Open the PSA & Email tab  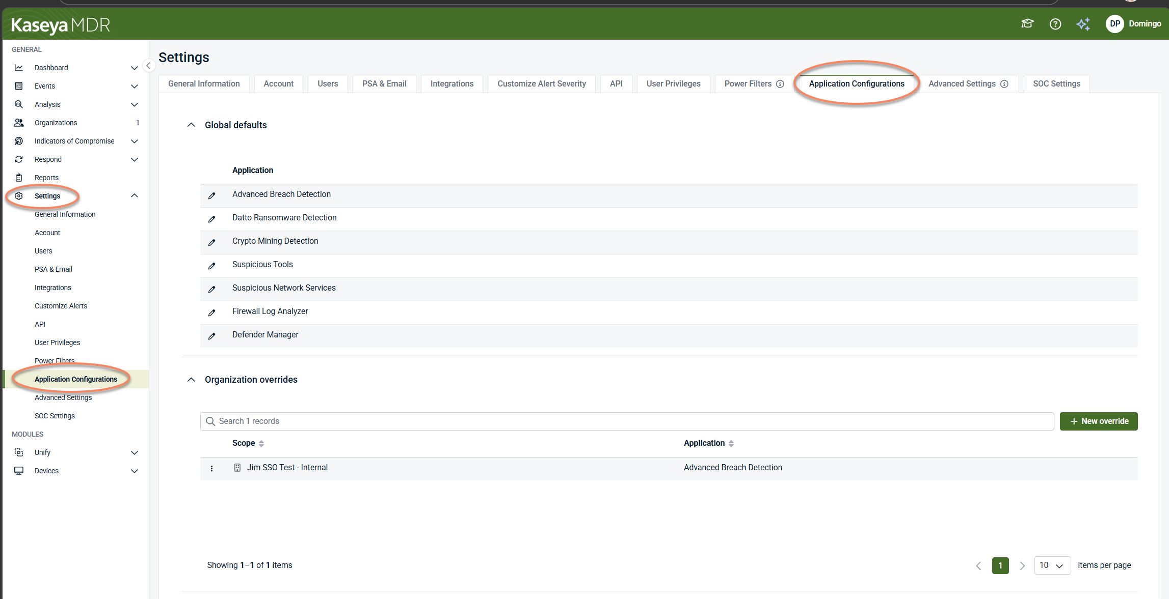tap(384, 84)
